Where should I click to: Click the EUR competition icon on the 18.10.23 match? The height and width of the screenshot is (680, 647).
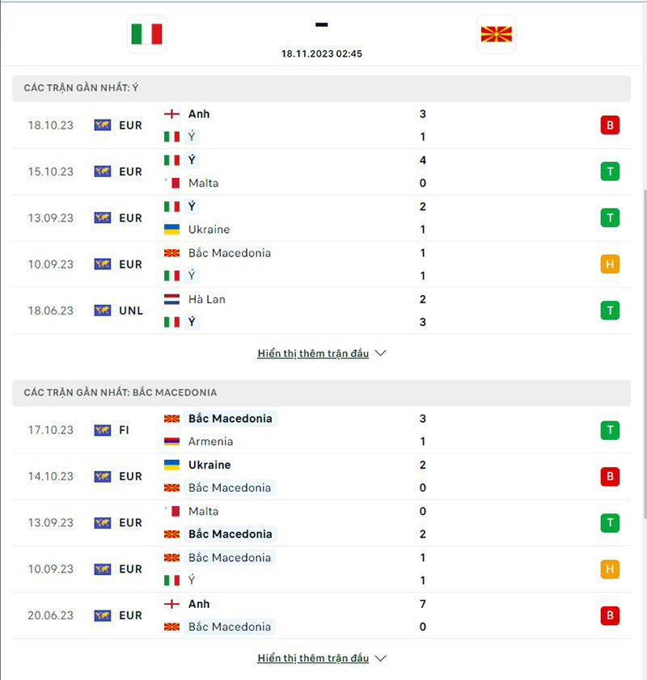coord(103,125)
